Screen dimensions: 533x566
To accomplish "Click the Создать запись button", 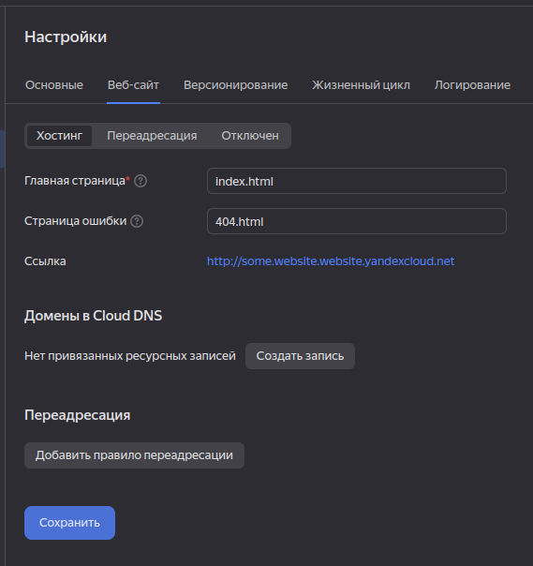I will tap(300, 356).
